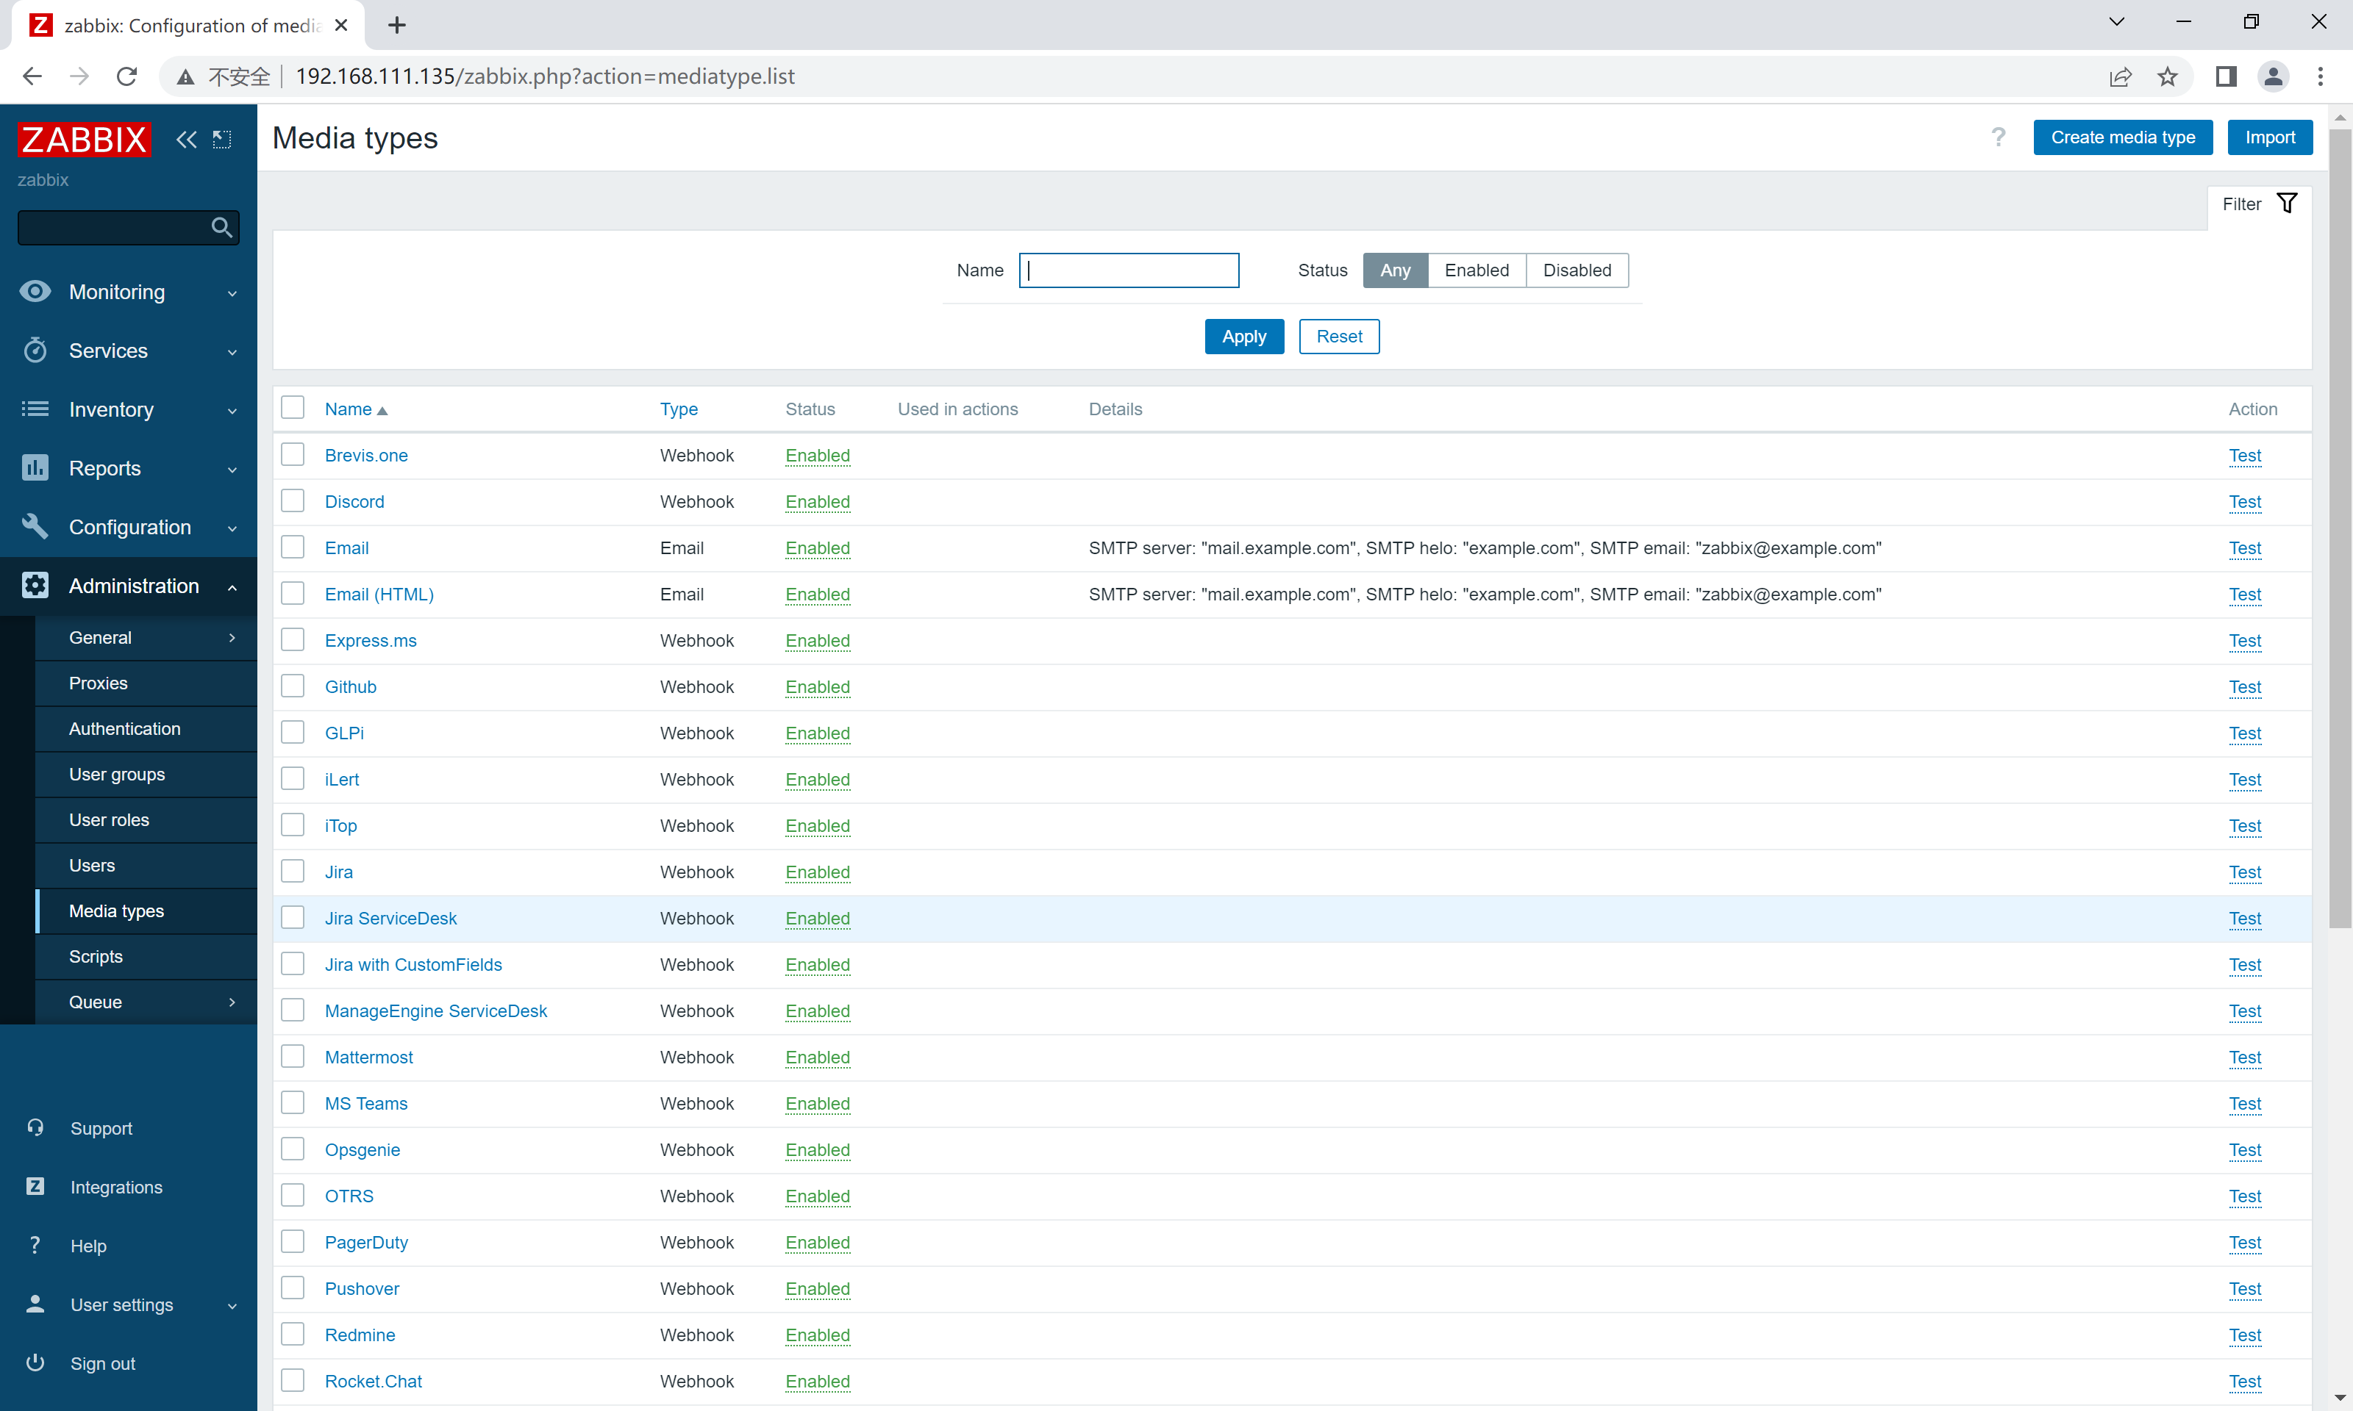This screenshot has height=1411, width=2353.
Task: Select Enabled status filter option
Action: (1476, 270)
